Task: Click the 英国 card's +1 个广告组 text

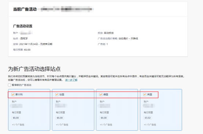Action: [150, 125]
